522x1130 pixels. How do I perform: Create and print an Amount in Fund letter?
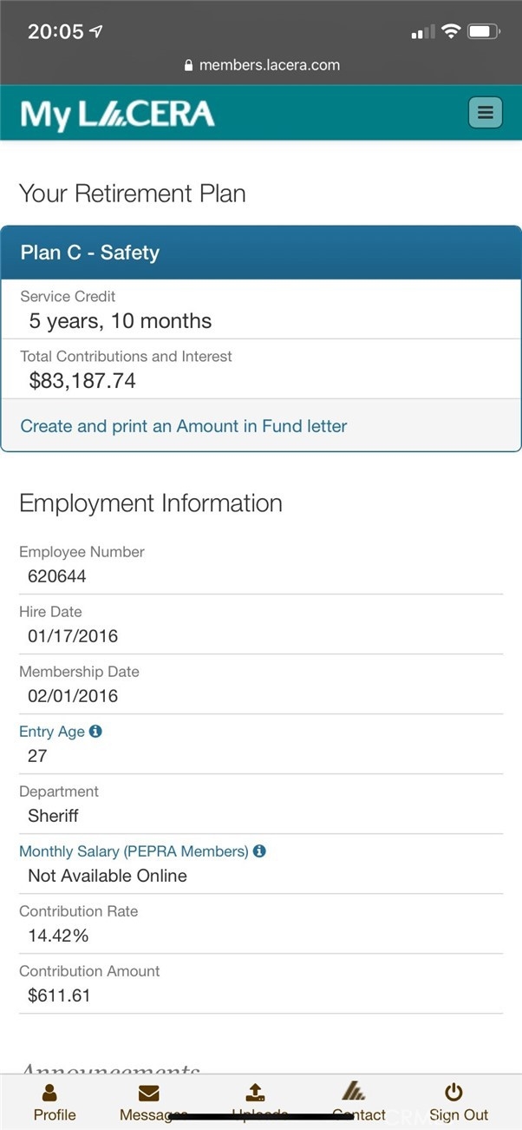point(184,426)
